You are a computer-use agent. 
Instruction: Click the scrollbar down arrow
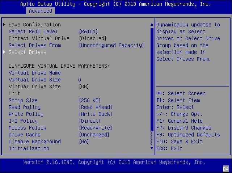point(152,148)
